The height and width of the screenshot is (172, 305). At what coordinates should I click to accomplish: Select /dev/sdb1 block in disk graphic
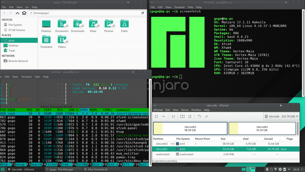coord(262,128)
